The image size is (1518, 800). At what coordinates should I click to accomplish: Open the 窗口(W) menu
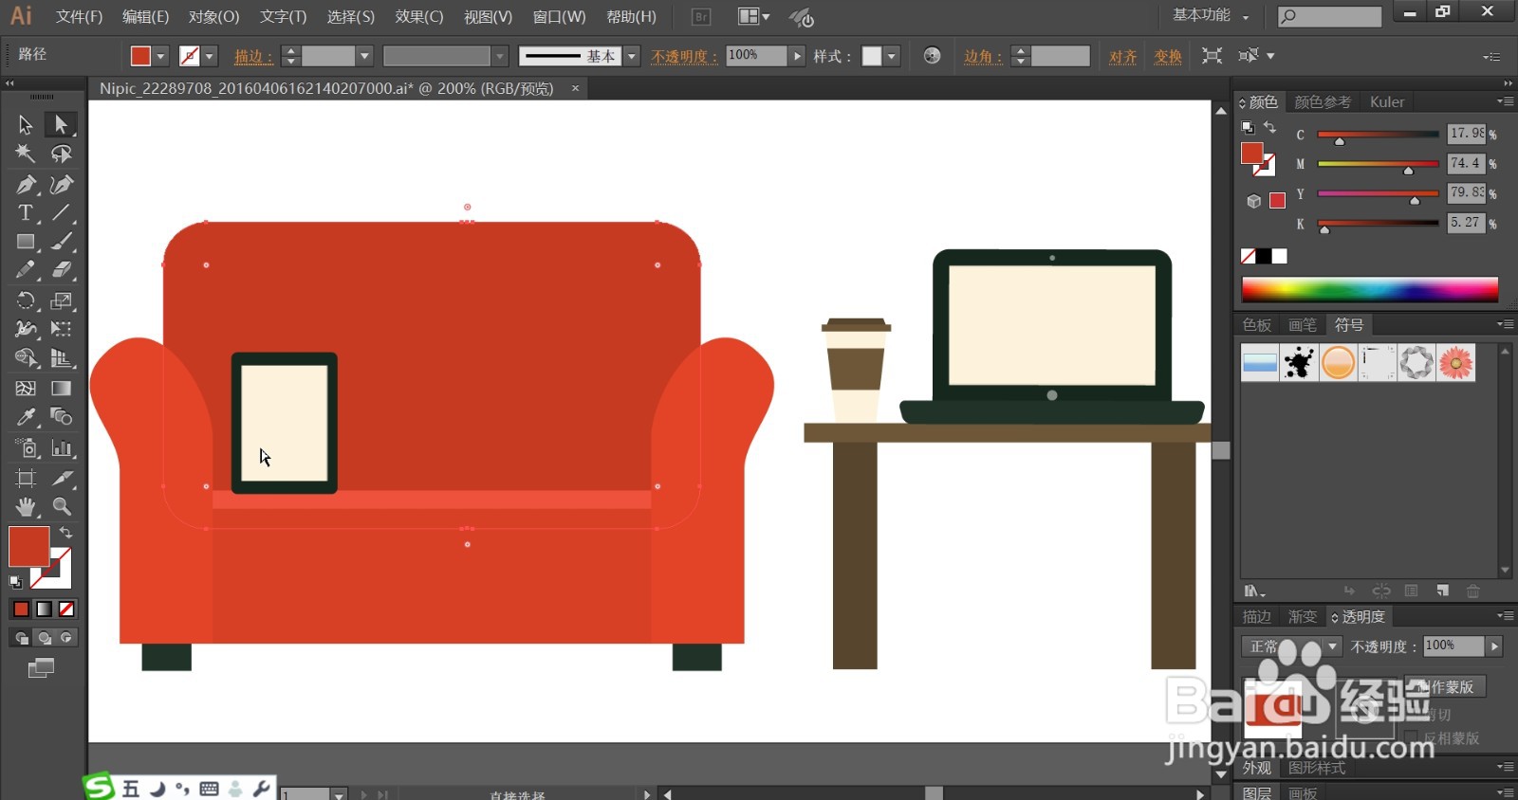pyautogui.click(x=559, y=16)
